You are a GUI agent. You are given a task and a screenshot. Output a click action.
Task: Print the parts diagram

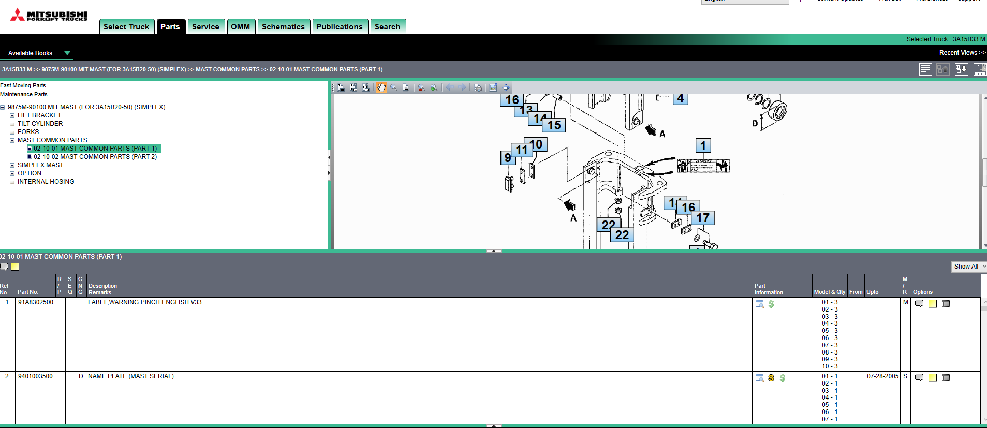[x=478, y=87]
